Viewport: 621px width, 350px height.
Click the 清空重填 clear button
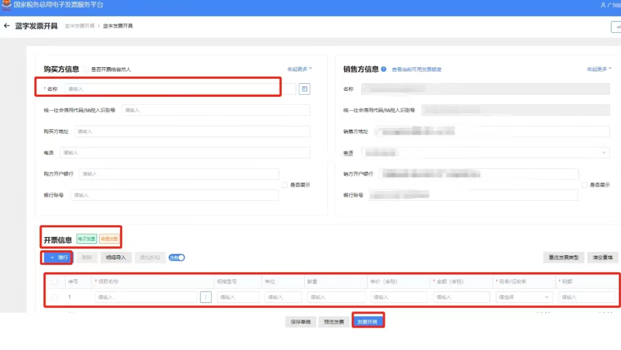point(603,257)
